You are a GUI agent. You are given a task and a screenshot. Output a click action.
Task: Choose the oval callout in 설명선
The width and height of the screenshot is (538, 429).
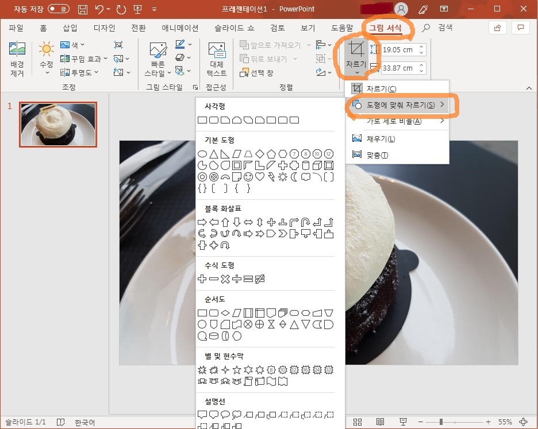click(225, 415)
